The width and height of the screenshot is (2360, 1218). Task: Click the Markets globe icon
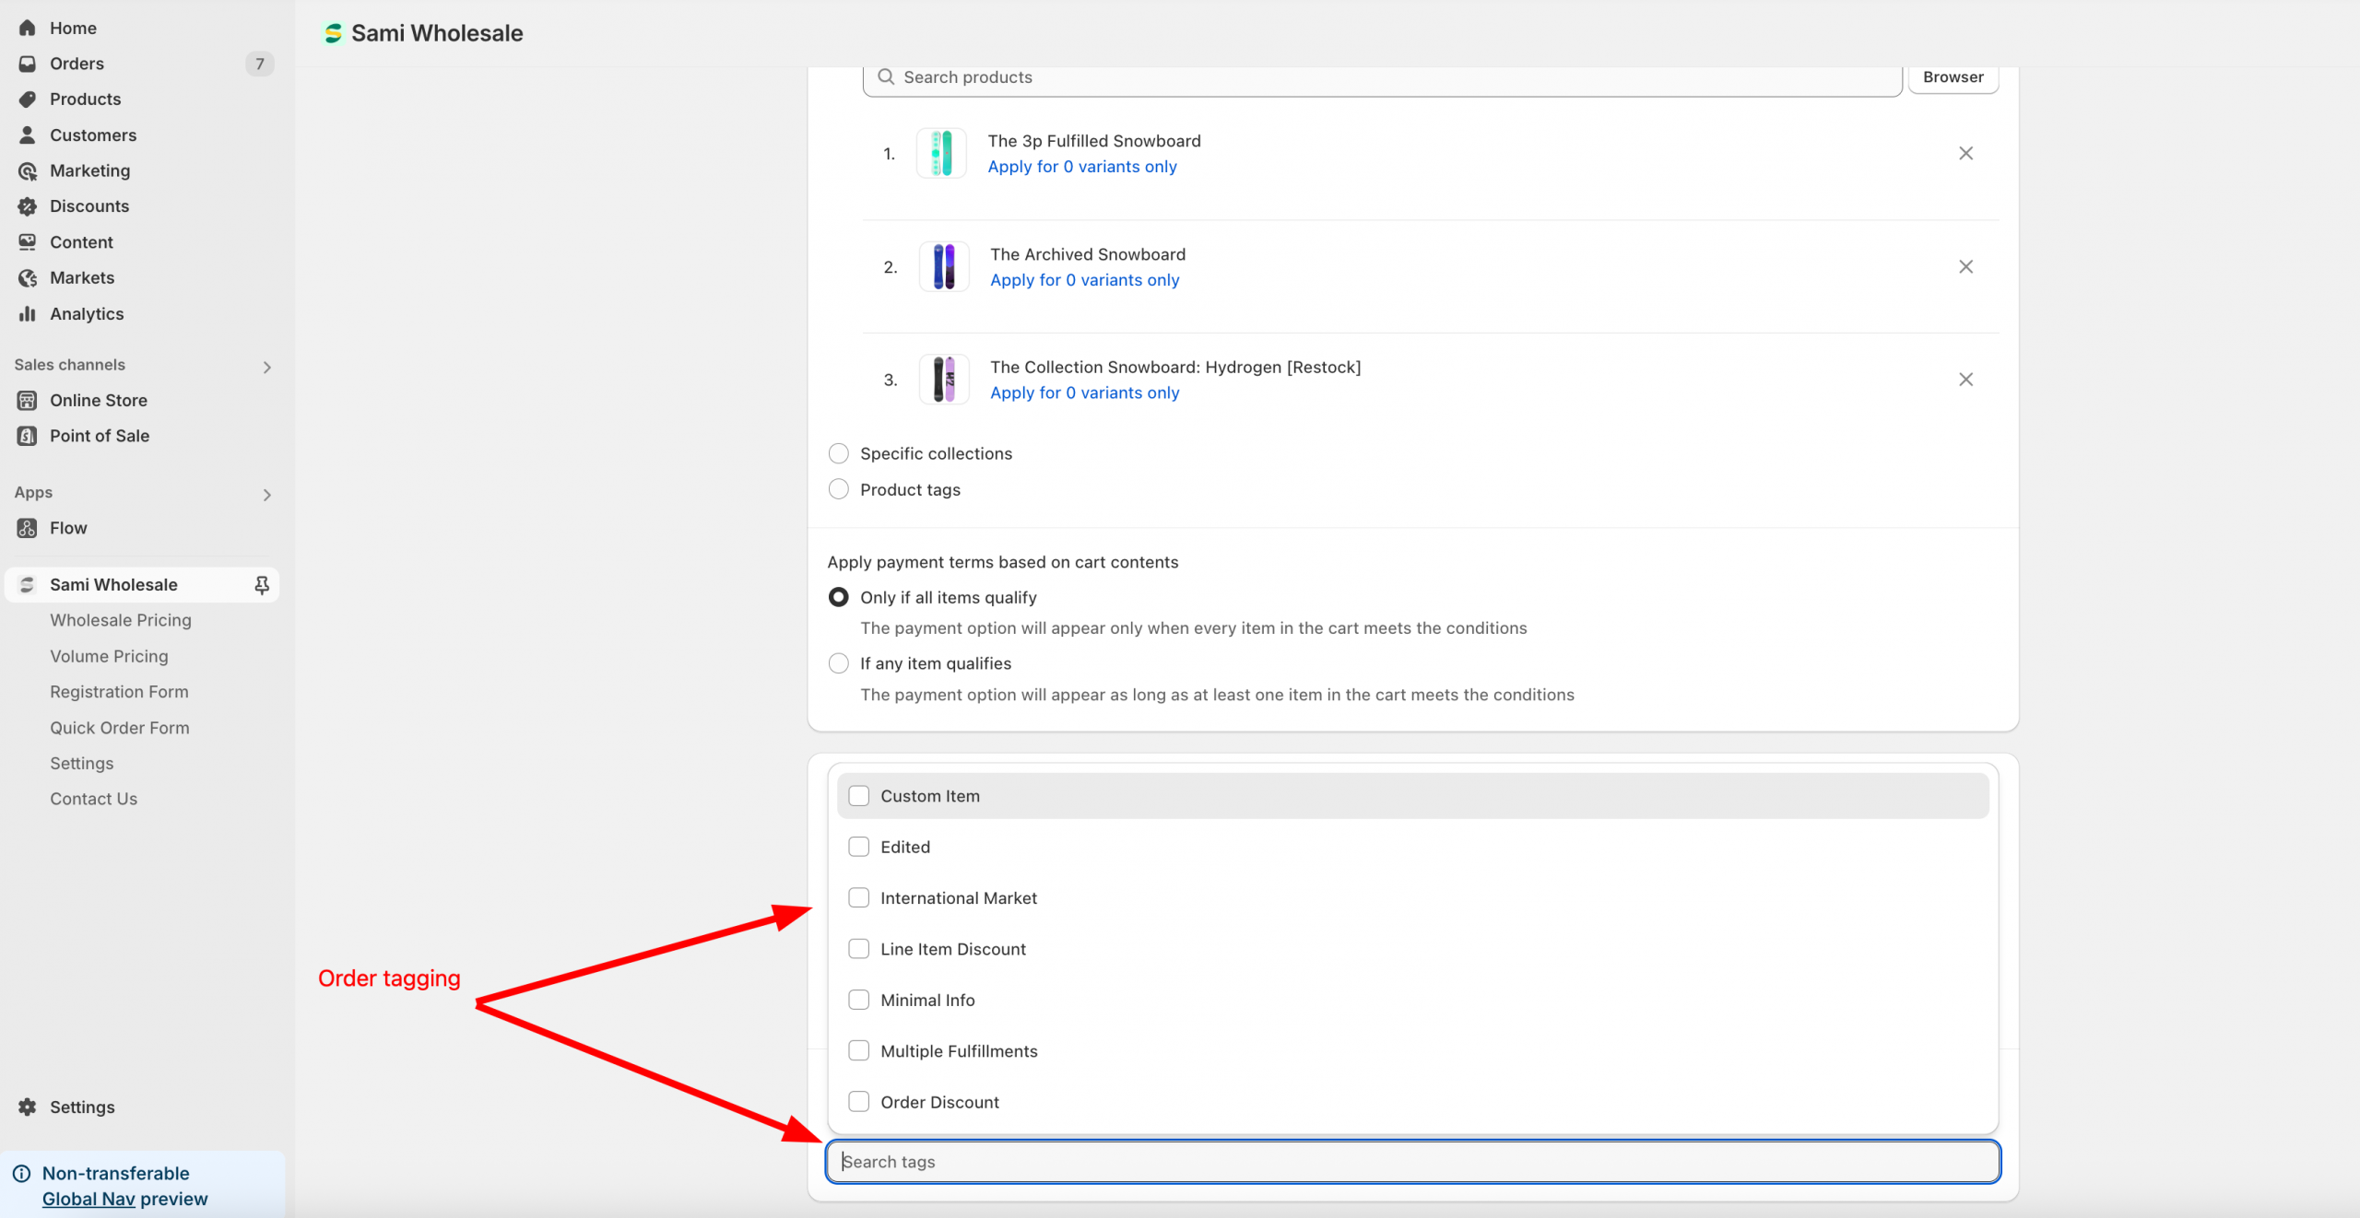28,277
